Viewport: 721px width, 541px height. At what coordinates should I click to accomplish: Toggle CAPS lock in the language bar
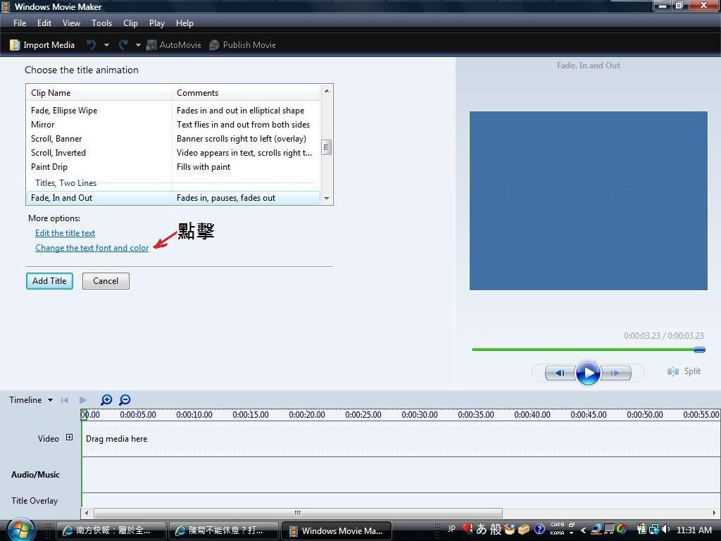tap(557, 525)
